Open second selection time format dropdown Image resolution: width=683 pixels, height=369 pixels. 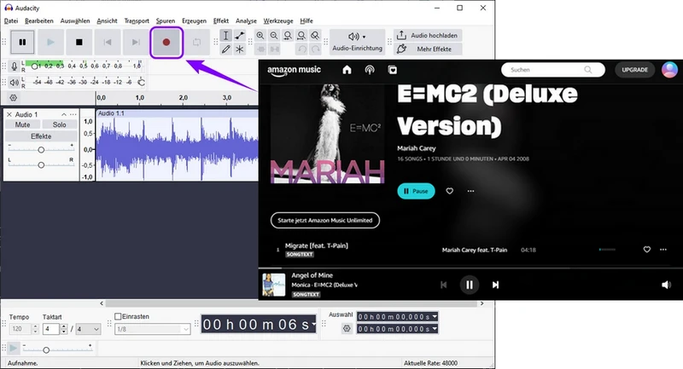pos(435,329)
